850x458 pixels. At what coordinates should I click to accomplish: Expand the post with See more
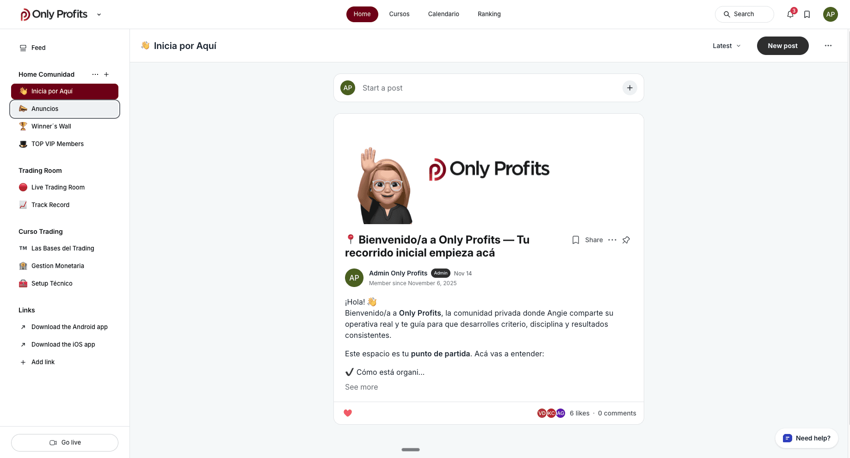pos(361,387)
